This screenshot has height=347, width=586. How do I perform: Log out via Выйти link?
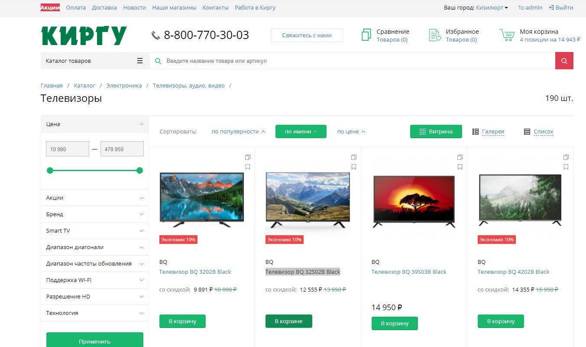click(561, 7)
